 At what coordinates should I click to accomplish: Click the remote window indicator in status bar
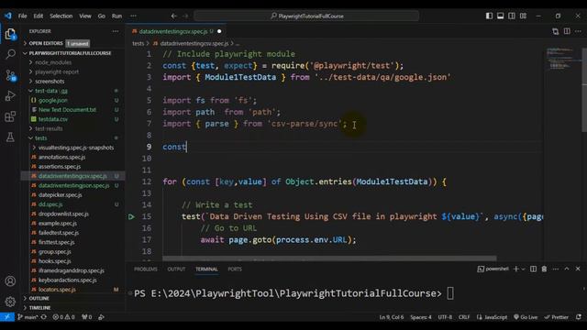(7, 317)
